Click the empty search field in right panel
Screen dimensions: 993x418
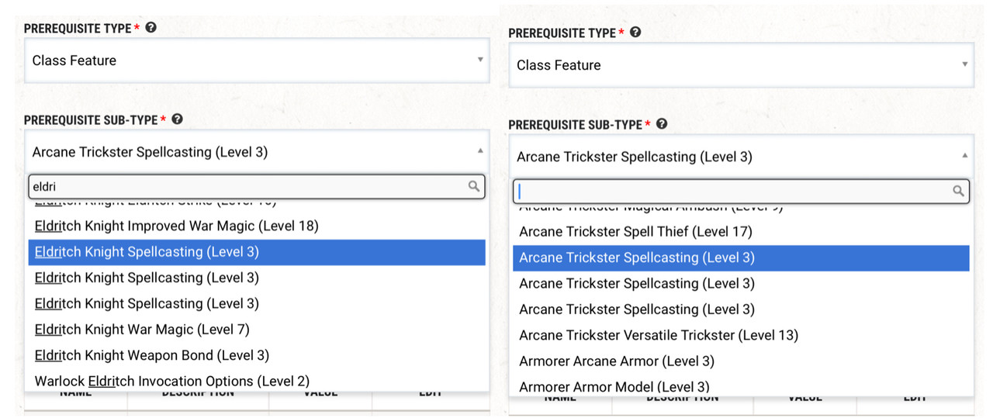741,191
